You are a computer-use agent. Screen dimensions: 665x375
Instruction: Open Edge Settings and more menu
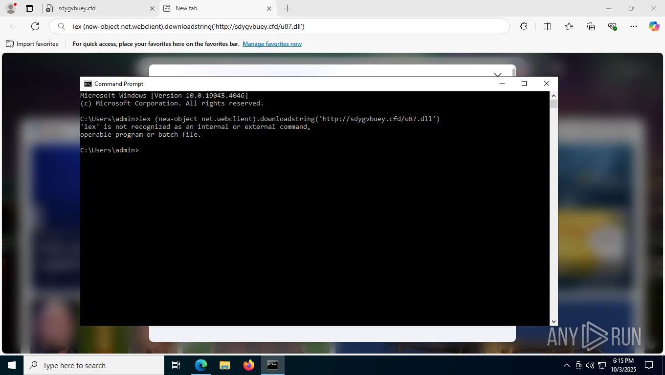click(x=634, y=26)
